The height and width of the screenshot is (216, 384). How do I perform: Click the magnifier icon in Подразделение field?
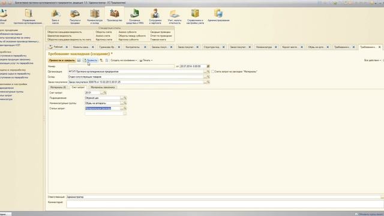click(125, 98)
